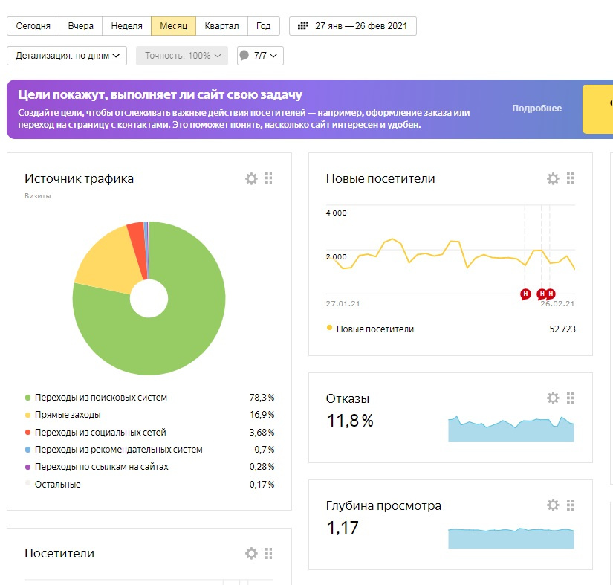The image size is (613, 585).
Task: Click gear icon of Посетители widget
Action: point(251,553)
